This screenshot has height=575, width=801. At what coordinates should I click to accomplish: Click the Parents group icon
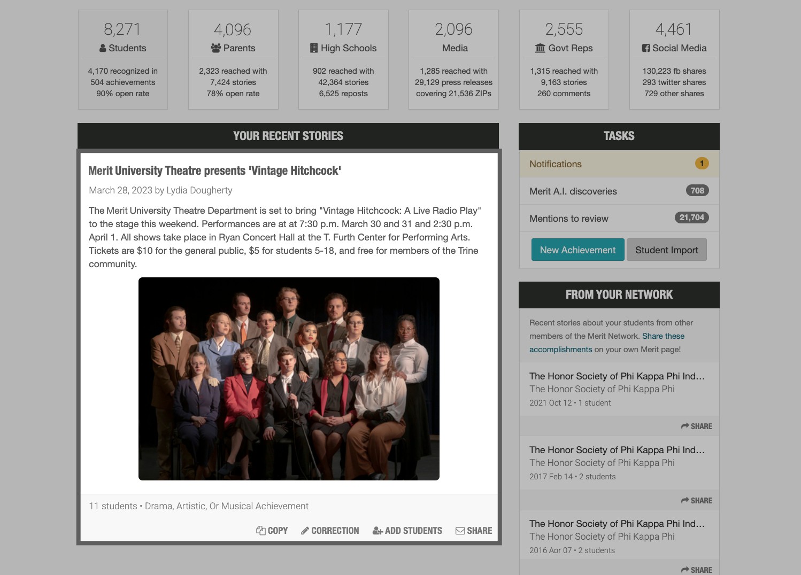pyautogui.click(x=215, y=48)
